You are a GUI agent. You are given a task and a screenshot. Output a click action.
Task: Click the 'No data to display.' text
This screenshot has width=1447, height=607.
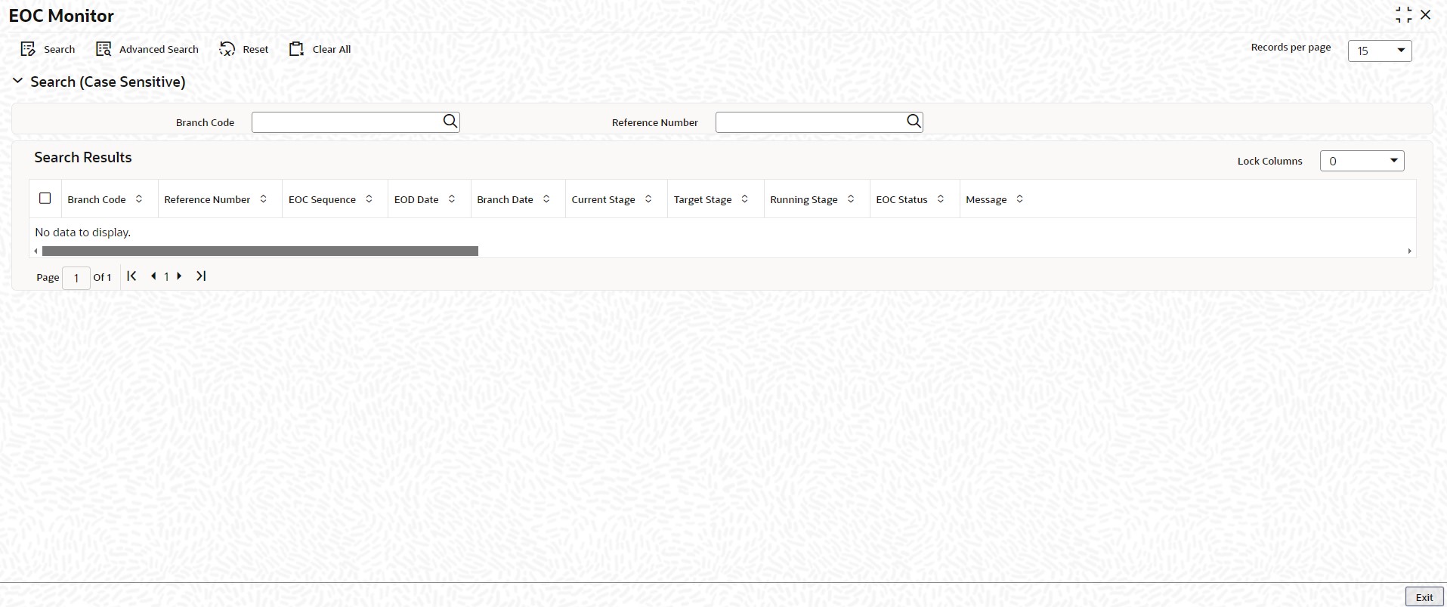click(83, 233)
